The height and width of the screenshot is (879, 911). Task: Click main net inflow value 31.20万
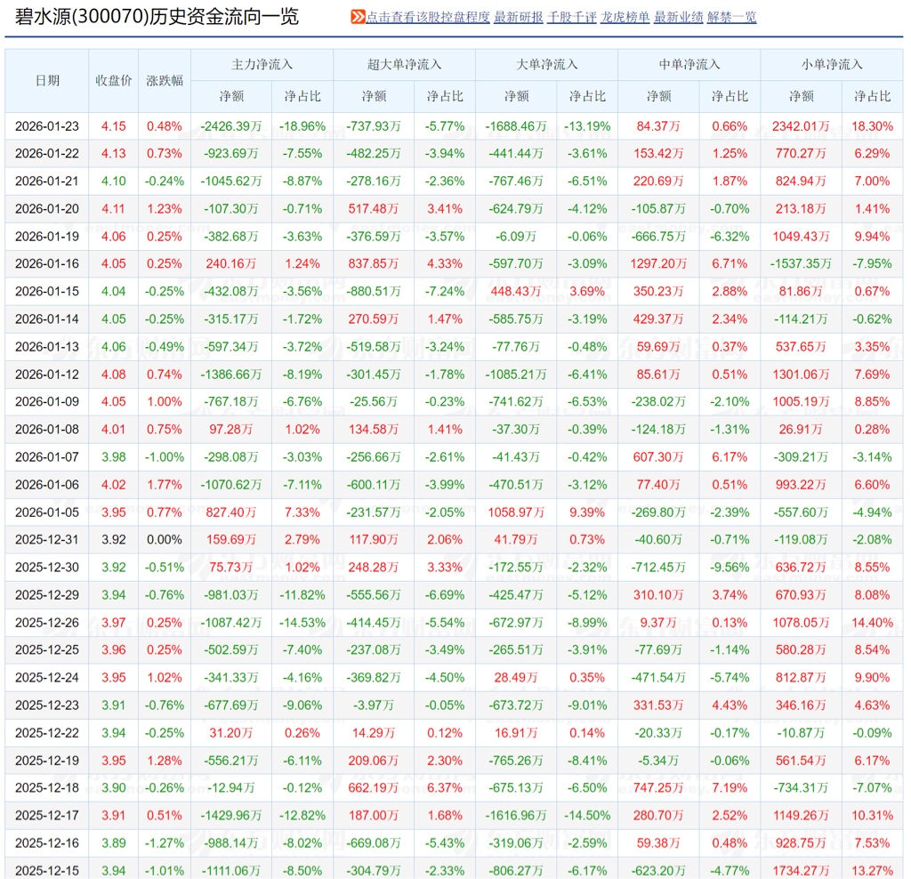click(231, 732)
